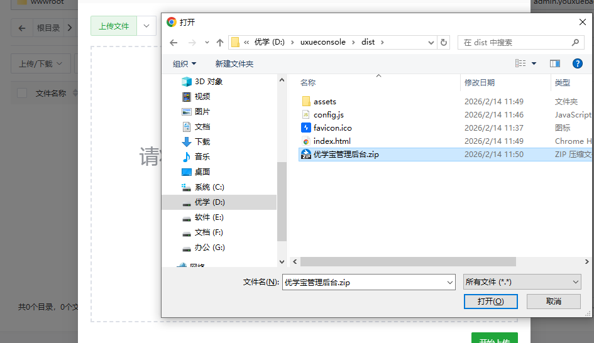Click the dist breadcrumb segment
Screen dimensions: 594x343
[x=368, y=42]
